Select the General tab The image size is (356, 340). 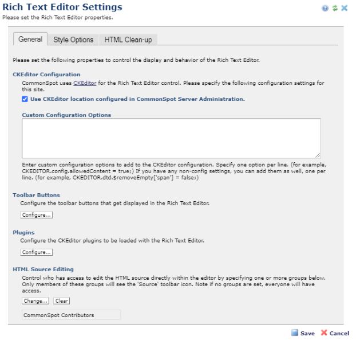tap(30, 39)
